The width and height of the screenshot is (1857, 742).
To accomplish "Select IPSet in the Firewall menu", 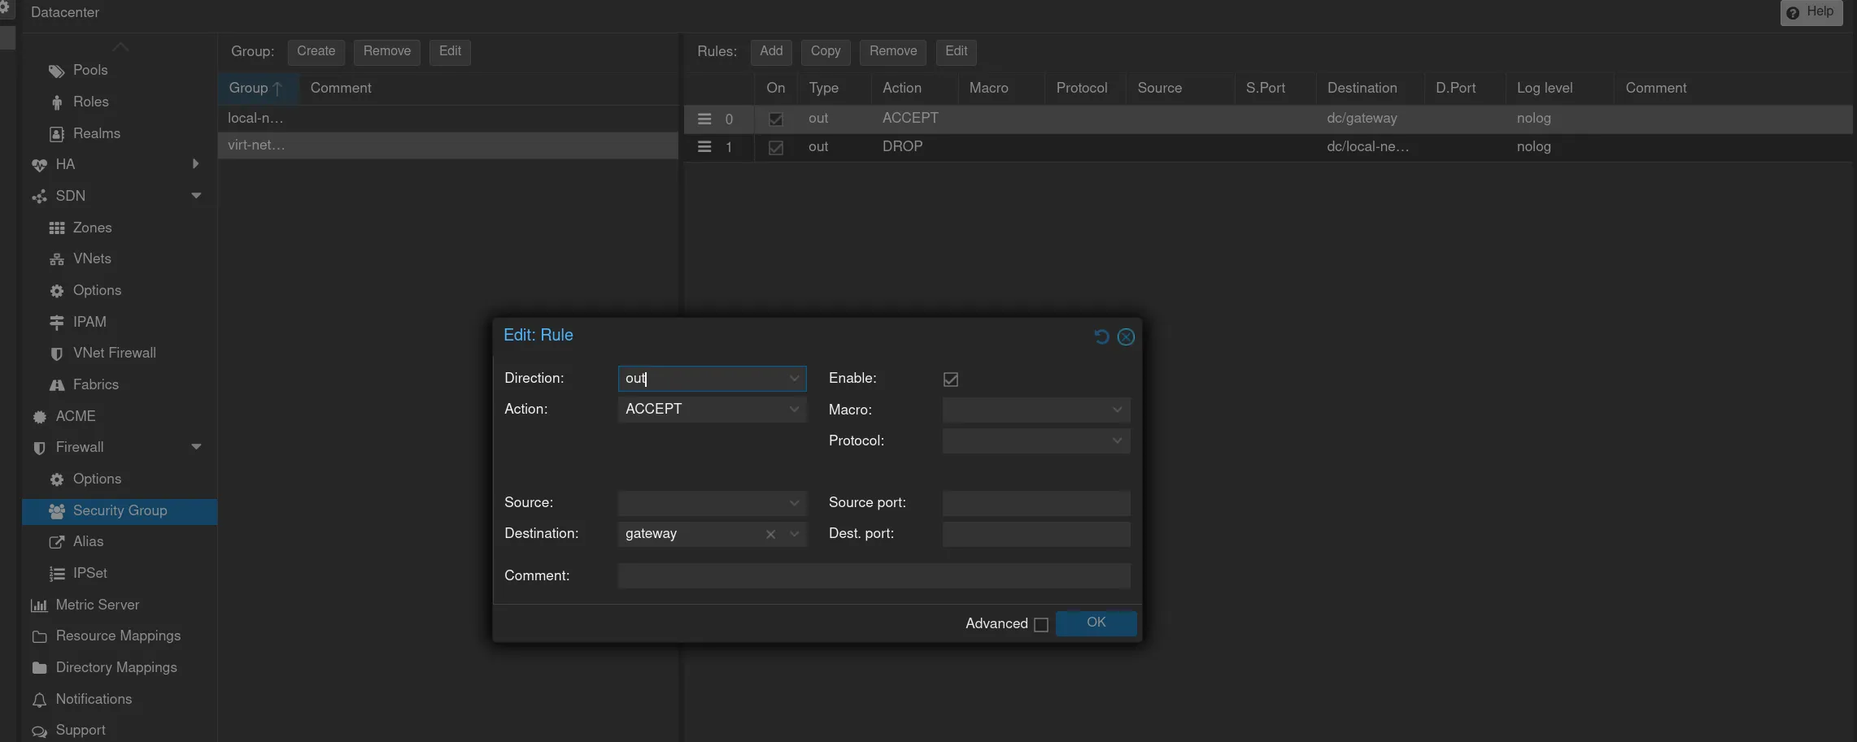I will [89, 574].
